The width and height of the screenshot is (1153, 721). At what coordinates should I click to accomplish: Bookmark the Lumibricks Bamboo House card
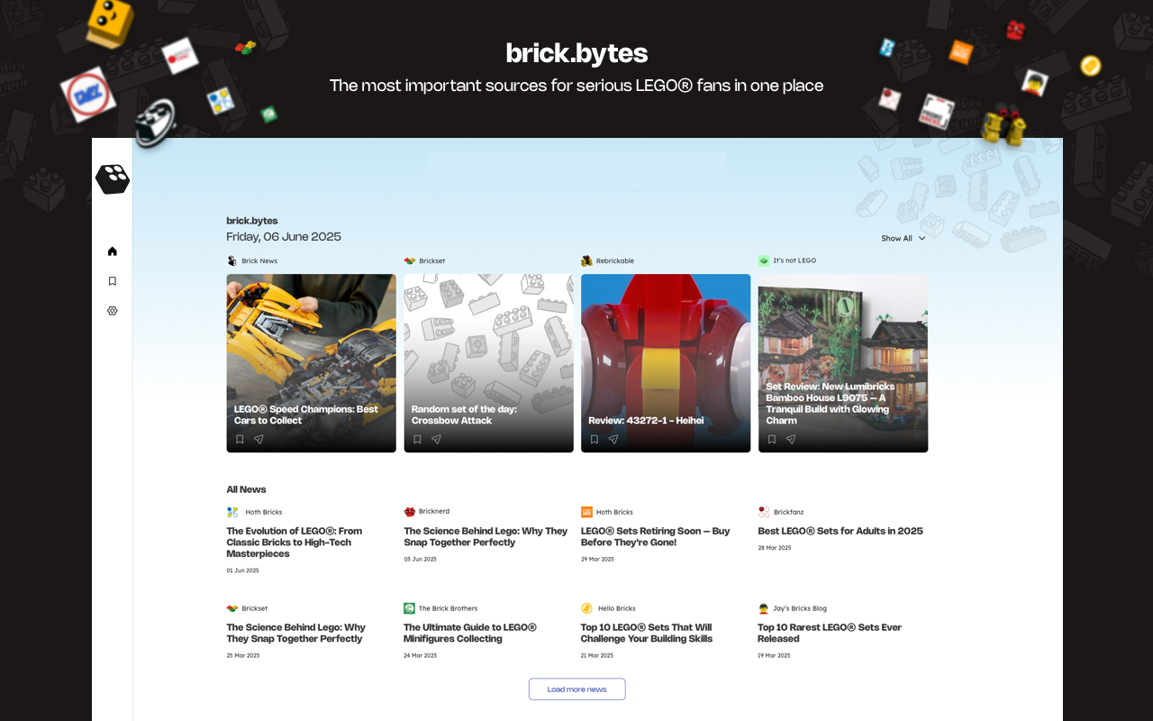[x=772, y=440]
